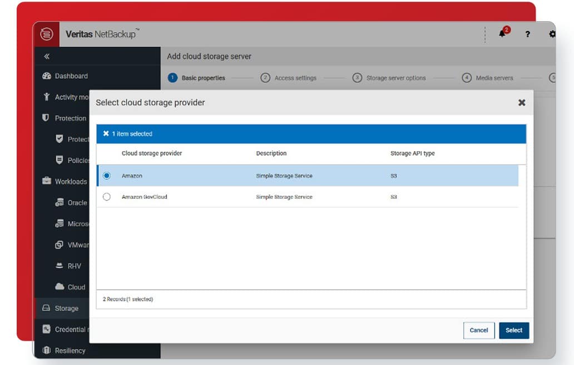Open Dashboard in the sidebar

tap(71, 76)
